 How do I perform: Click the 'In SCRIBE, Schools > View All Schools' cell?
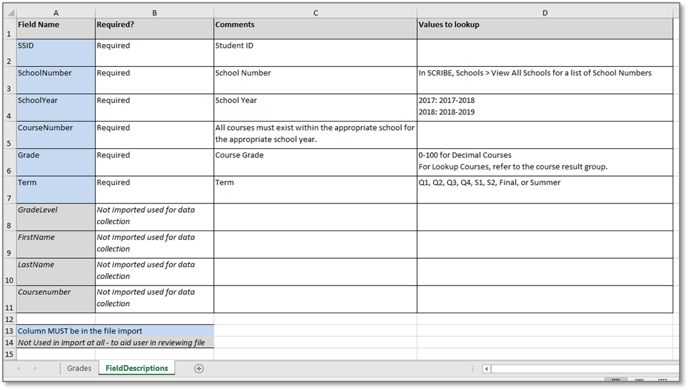[545, 80]
